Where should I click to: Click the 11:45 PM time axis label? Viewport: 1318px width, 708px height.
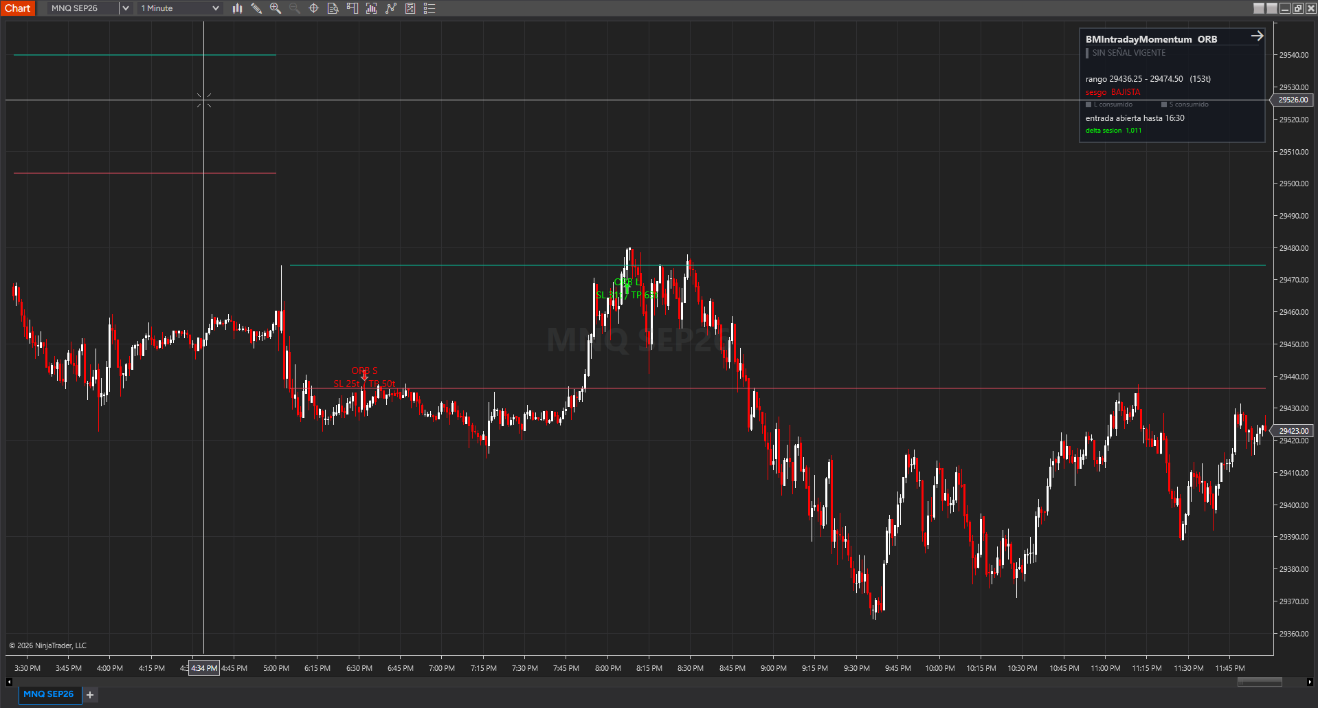click(x=1230, y=668)
